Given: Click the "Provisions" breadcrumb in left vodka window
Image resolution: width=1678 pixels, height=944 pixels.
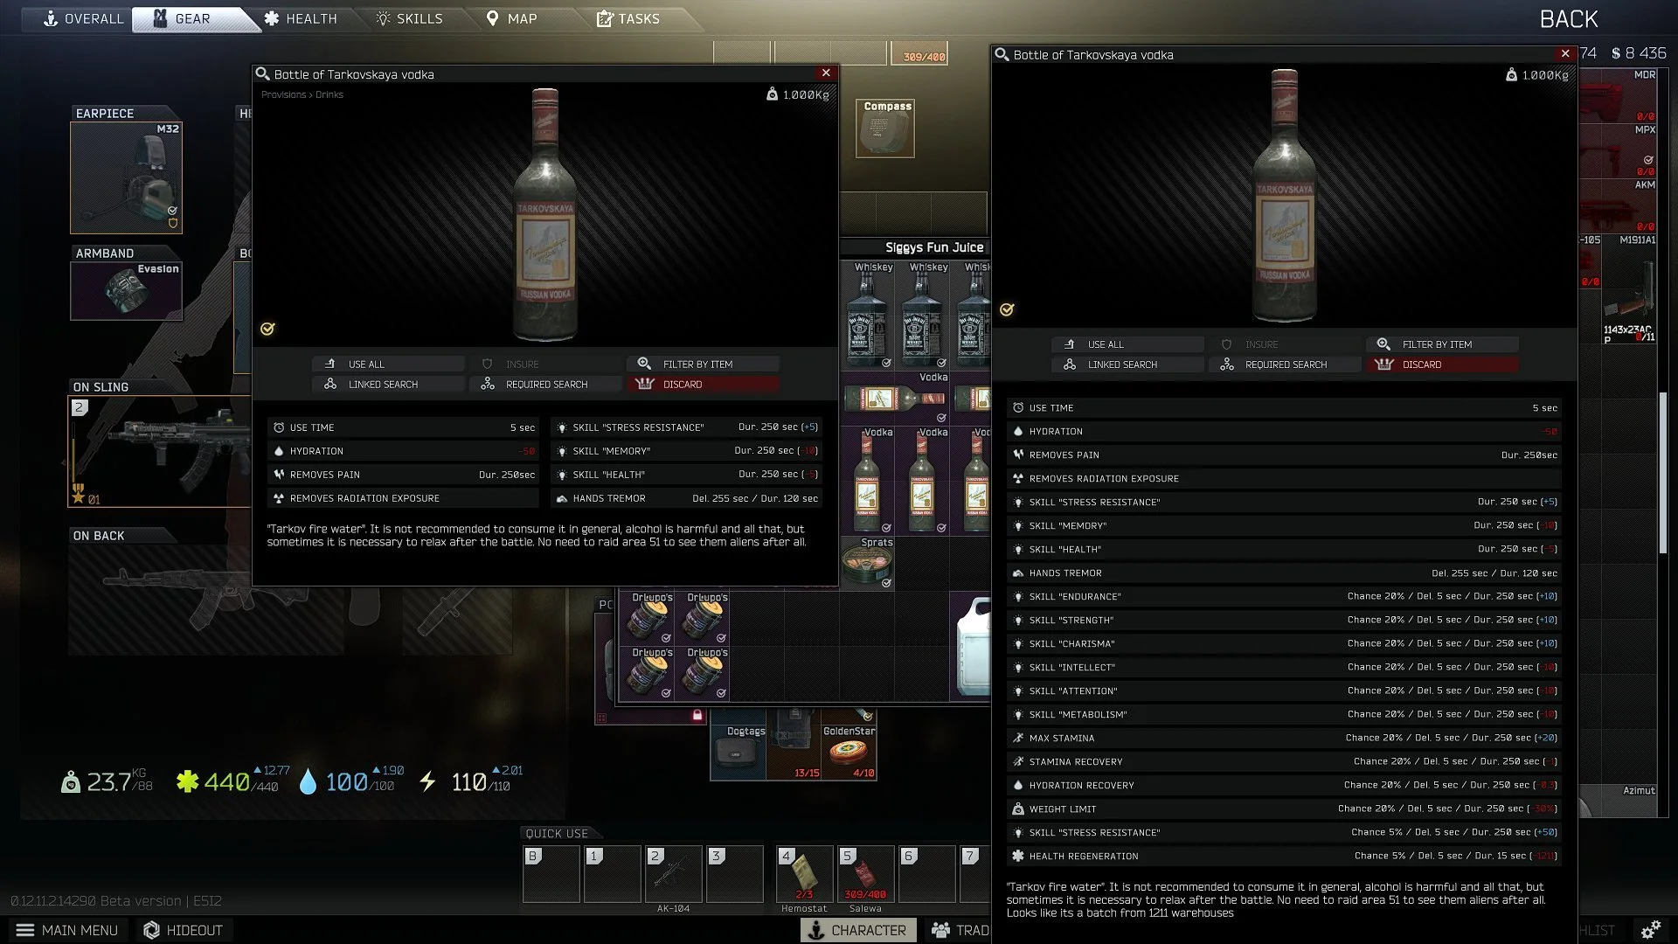Looking at the screenshot, I should (283, 94).
